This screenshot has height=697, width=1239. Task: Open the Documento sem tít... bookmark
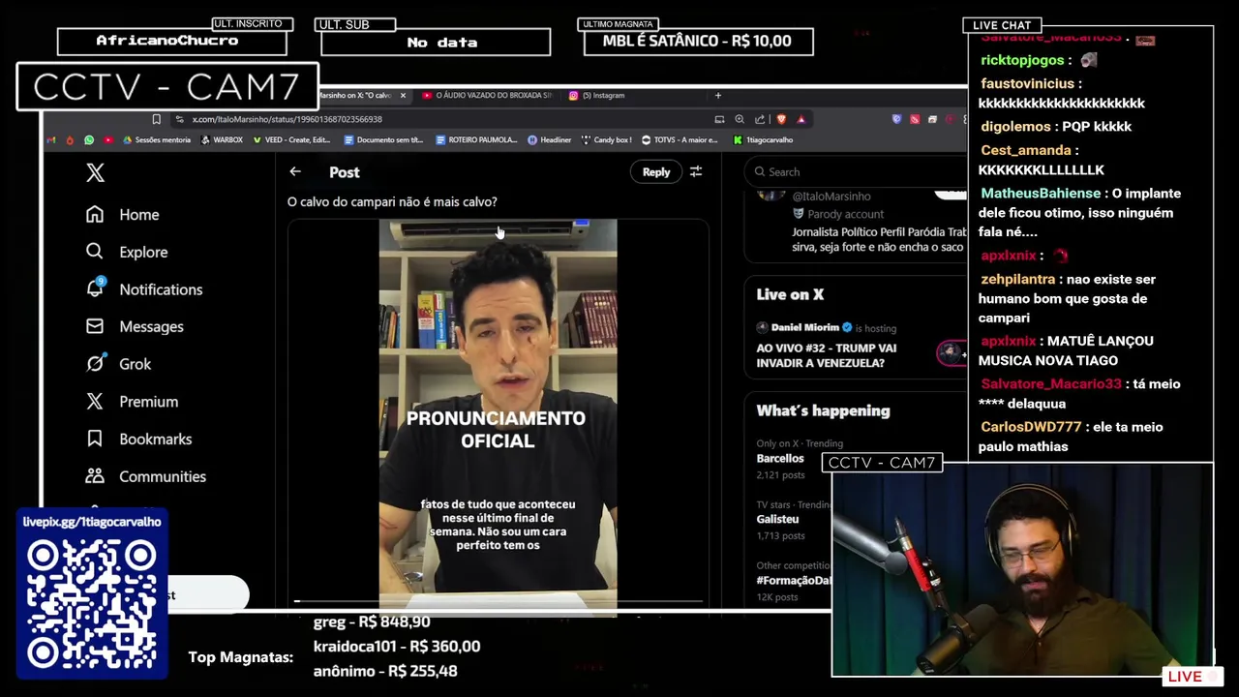[383, 139]
